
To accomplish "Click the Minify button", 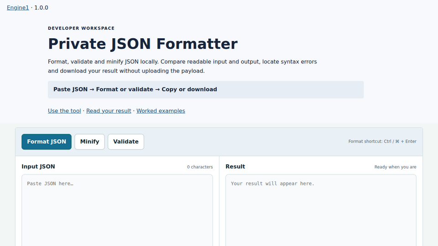I will tap(89, 142).
